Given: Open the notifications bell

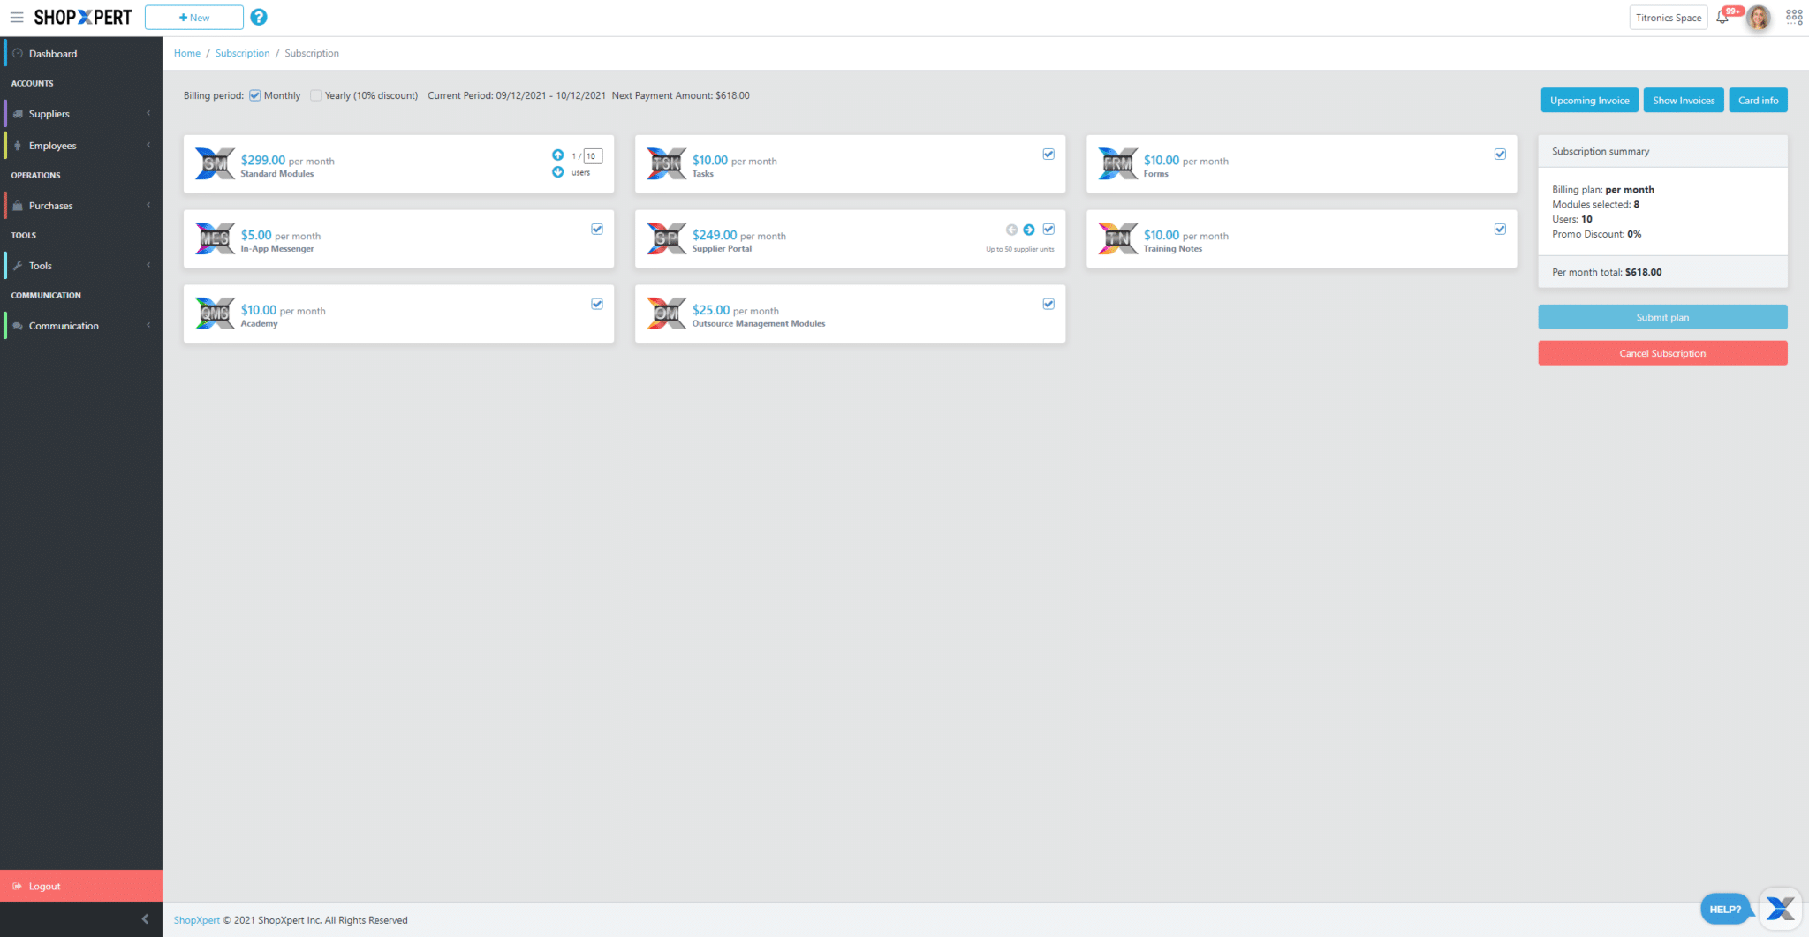Looking at the screenshot, I should point(1722,17).
